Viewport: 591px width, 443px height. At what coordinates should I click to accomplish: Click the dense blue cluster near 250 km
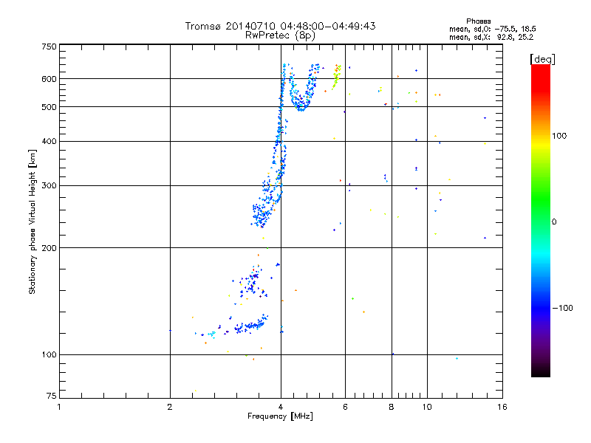261,215
